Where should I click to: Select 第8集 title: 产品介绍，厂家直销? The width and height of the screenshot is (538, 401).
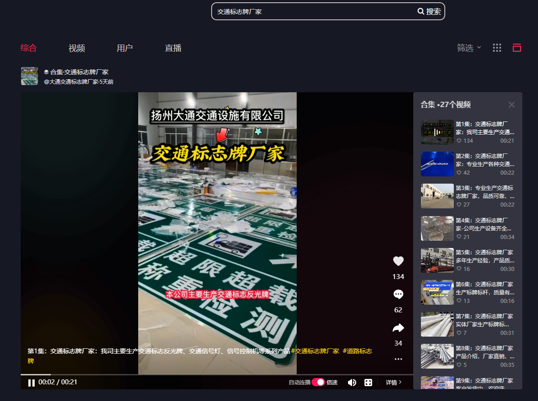[485, 352]
